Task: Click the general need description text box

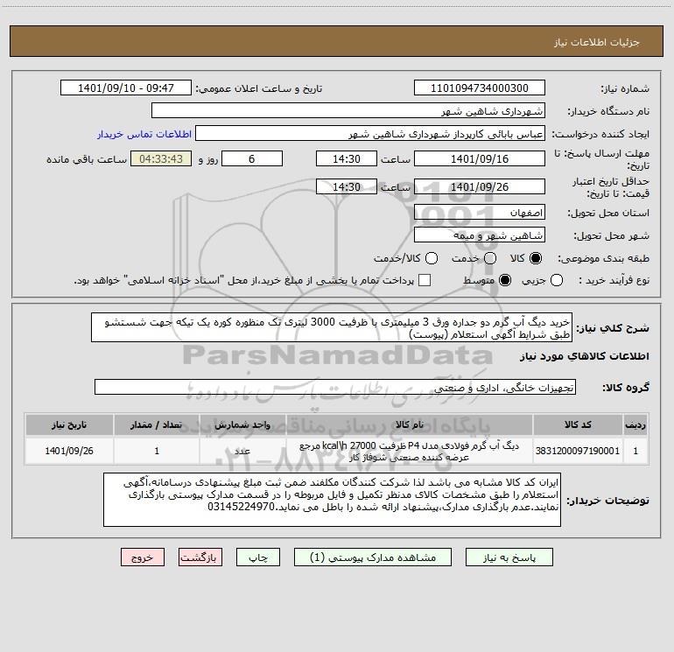Action: point(332,328)
